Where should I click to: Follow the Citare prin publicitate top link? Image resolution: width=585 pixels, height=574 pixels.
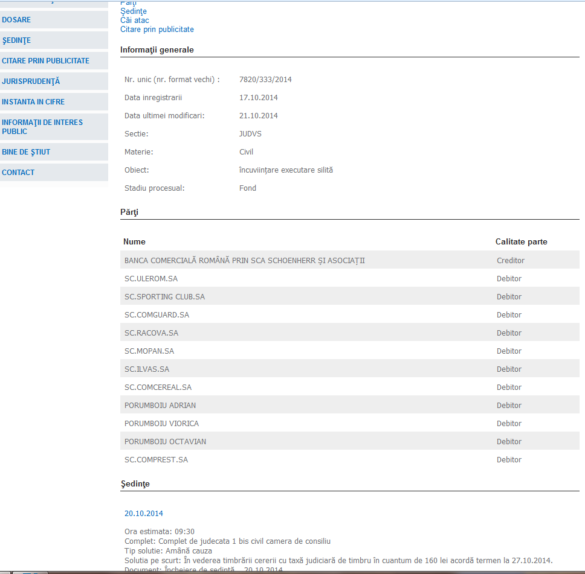tap(157, 30)
